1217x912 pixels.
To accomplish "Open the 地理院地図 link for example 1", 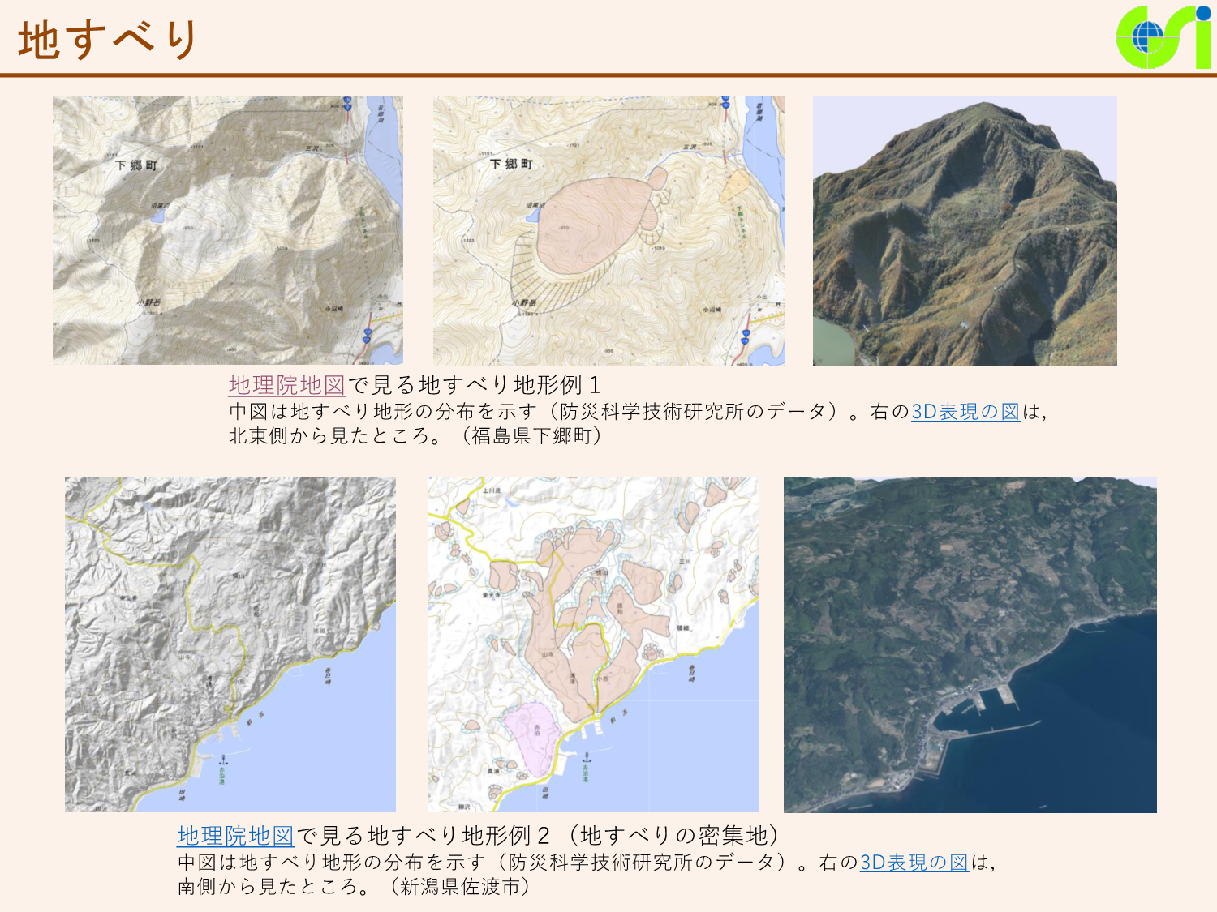I will point(287,385).
